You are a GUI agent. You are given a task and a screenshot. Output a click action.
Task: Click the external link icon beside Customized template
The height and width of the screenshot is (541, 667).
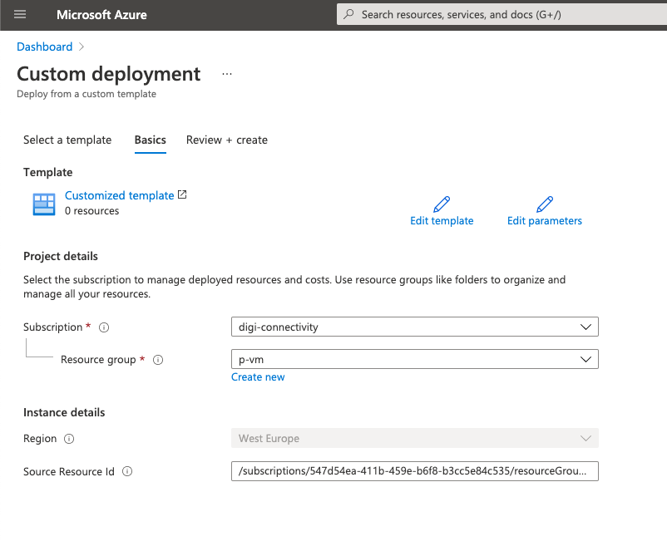182,194
